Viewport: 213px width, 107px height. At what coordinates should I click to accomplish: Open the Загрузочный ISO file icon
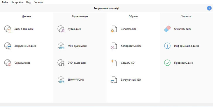[114, 80]
